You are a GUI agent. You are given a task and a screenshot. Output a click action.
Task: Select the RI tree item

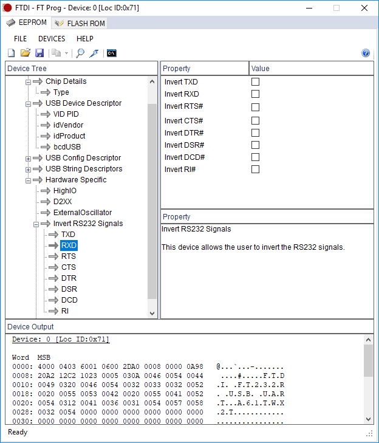pos(65,311)
